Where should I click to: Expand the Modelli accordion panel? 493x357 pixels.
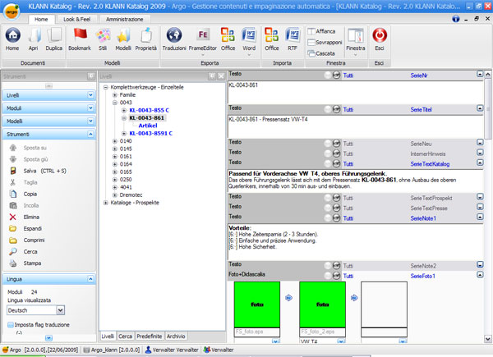click(90, 121)
